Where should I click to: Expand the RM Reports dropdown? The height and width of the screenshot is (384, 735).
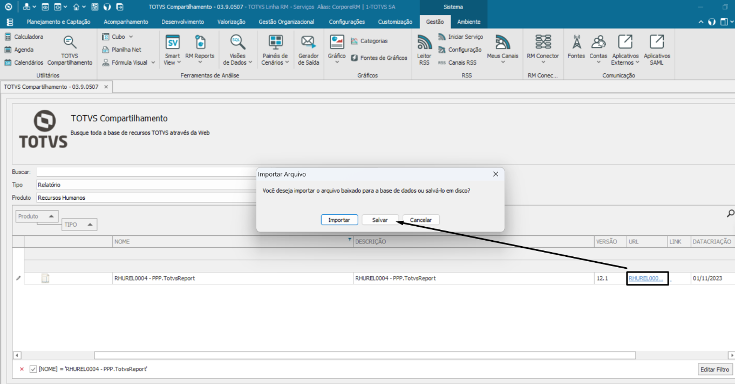(200, 62)
